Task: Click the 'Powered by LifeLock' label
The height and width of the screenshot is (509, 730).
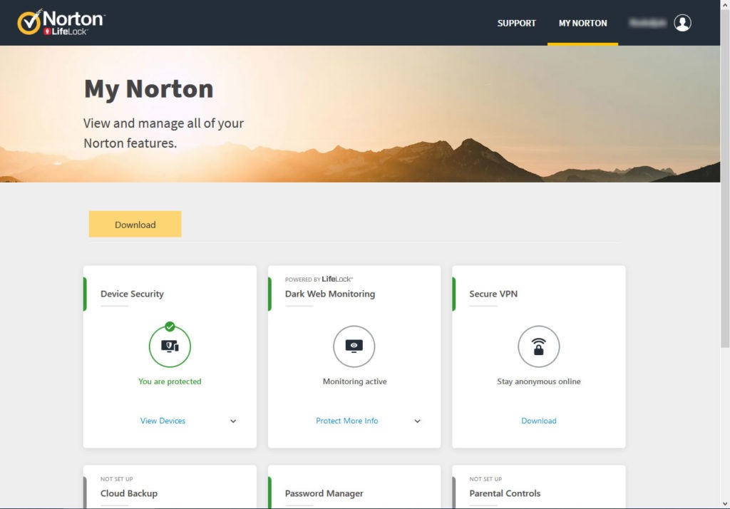Action: click(x=319, y=279)
